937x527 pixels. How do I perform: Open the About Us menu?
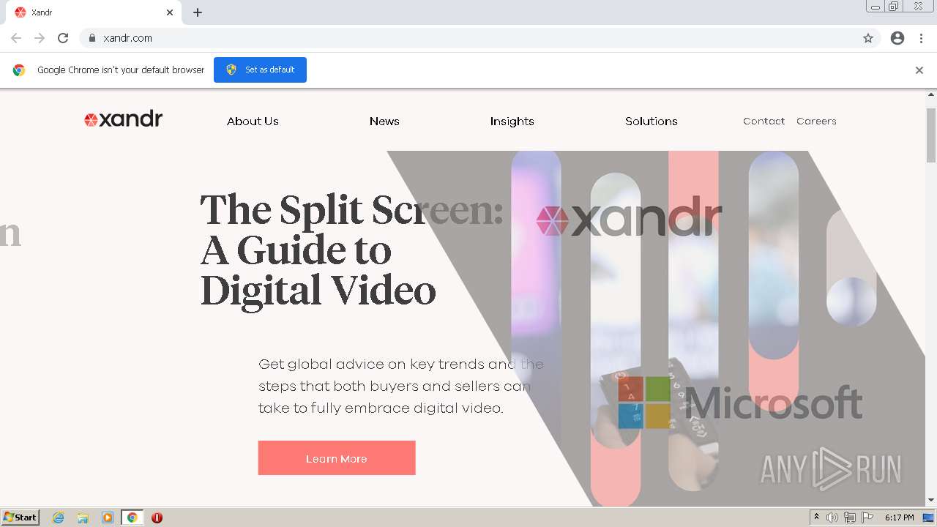(x=253, y=122)
